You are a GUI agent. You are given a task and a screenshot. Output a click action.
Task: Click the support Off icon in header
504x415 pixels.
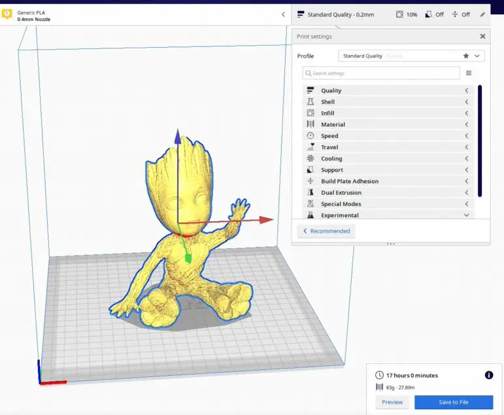(x=428, y=14)
